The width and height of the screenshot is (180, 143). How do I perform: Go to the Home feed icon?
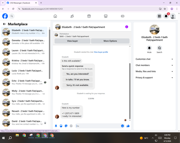(x=55, y=16)
